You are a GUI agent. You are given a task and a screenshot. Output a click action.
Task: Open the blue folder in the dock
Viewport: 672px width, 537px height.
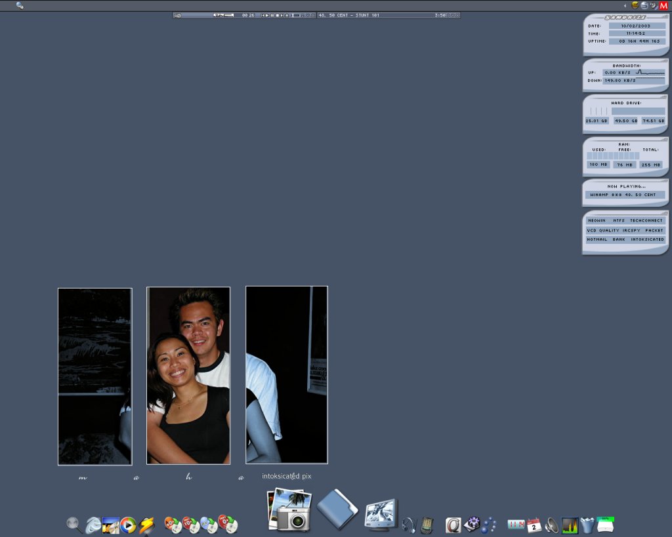[x=337, y=509]
